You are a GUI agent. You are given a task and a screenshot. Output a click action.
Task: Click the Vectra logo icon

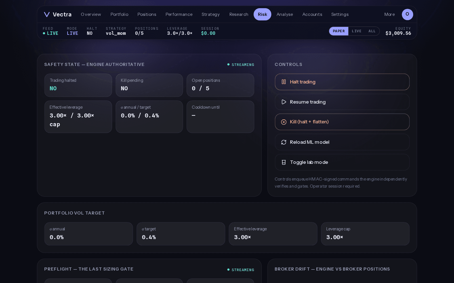[47, 14]
